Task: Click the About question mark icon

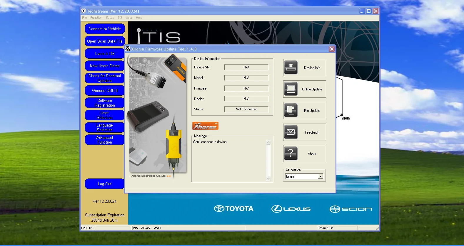Action: (x=291, y=154)
